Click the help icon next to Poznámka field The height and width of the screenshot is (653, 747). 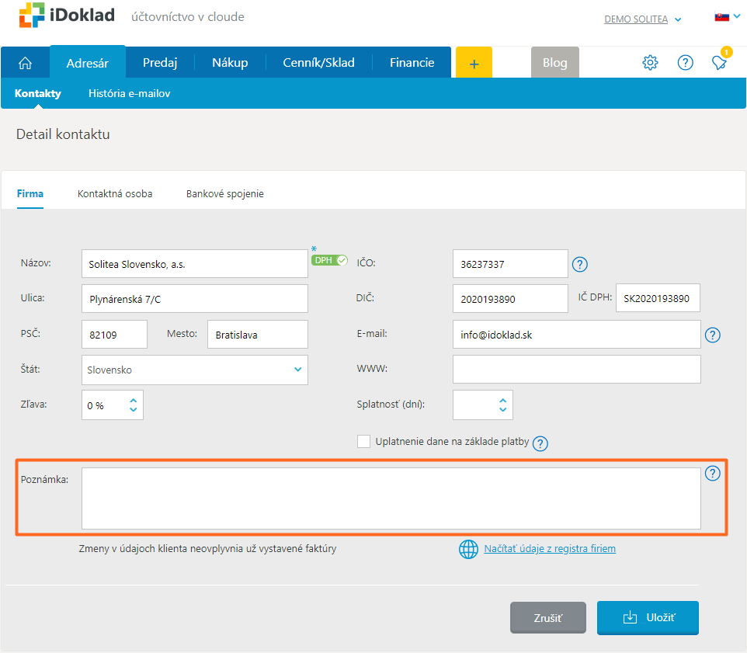tap(712, 474)
